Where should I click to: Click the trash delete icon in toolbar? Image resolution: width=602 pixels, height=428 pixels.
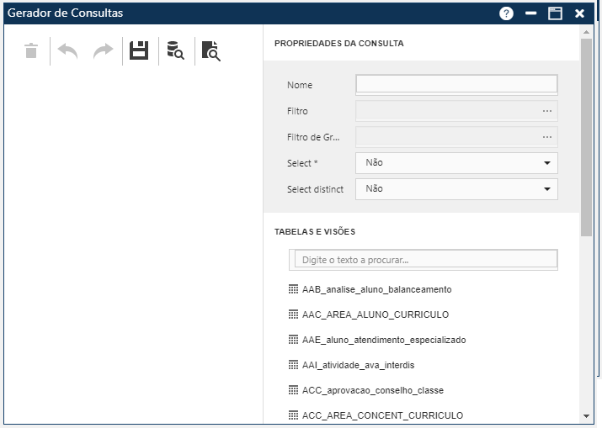tap(31, 50)
